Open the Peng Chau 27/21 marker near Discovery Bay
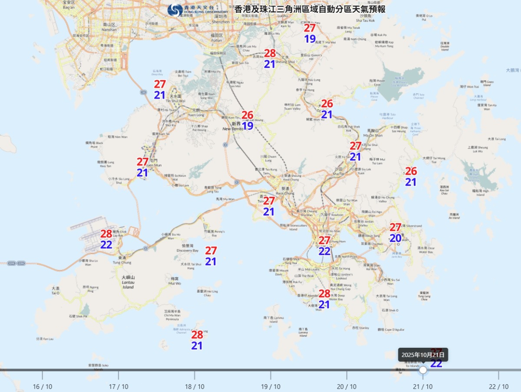 pos(211,256)
